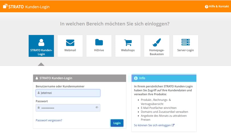Open the Passwort vergessen? link
Viewport: 231px width, 136px height.
tap(49, 120)
